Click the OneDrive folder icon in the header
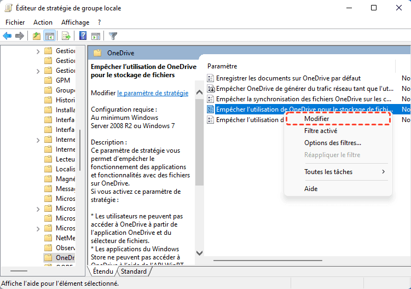This screenshot has width=411, height=289. [x=97, y=53]
